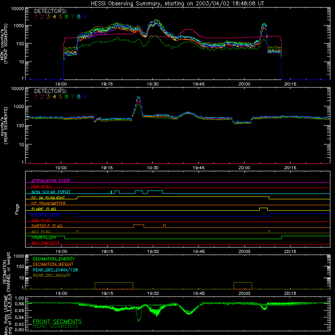Click the counts/s (REAR SEGMENTS) axis label
This screenshot has width=335, height=335.
[x=4, y=125]
